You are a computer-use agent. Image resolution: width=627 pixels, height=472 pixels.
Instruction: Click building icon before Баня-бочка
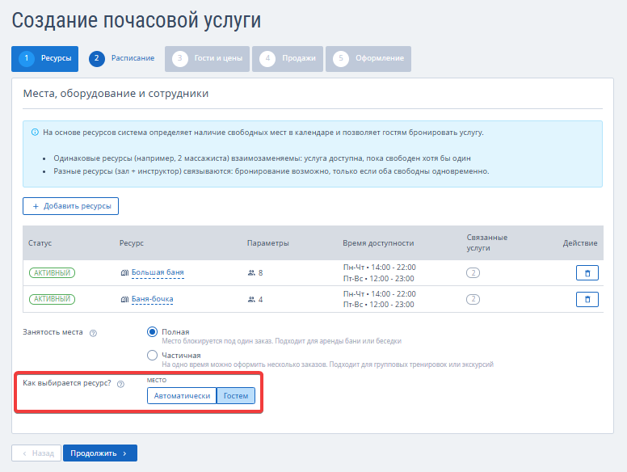124,299
